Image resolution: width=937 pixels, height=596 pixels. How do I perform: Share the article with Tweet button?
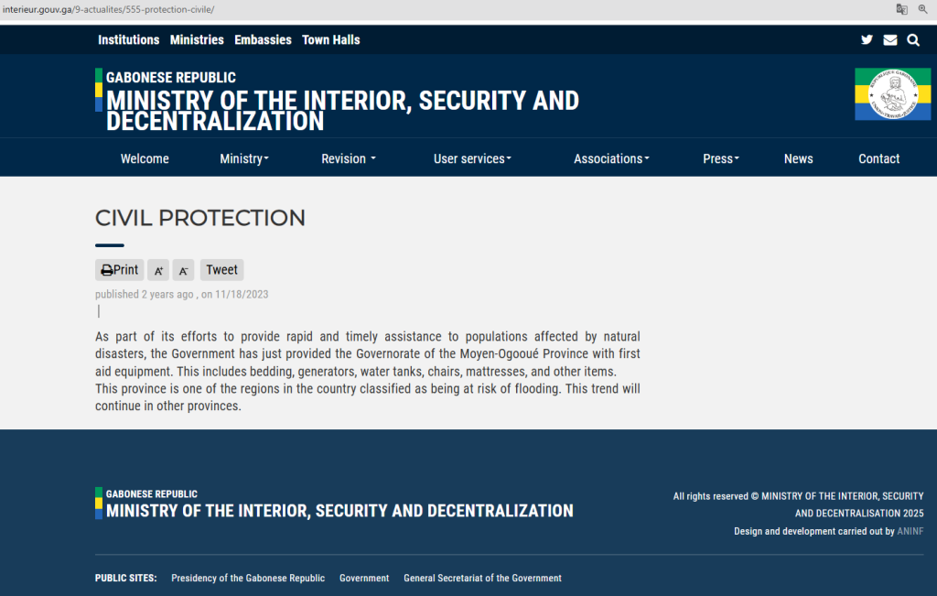[x=221, y=270]
